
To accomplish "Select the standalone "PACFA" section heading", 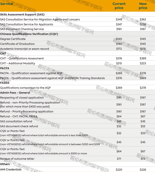I will (x=5, y=68).
